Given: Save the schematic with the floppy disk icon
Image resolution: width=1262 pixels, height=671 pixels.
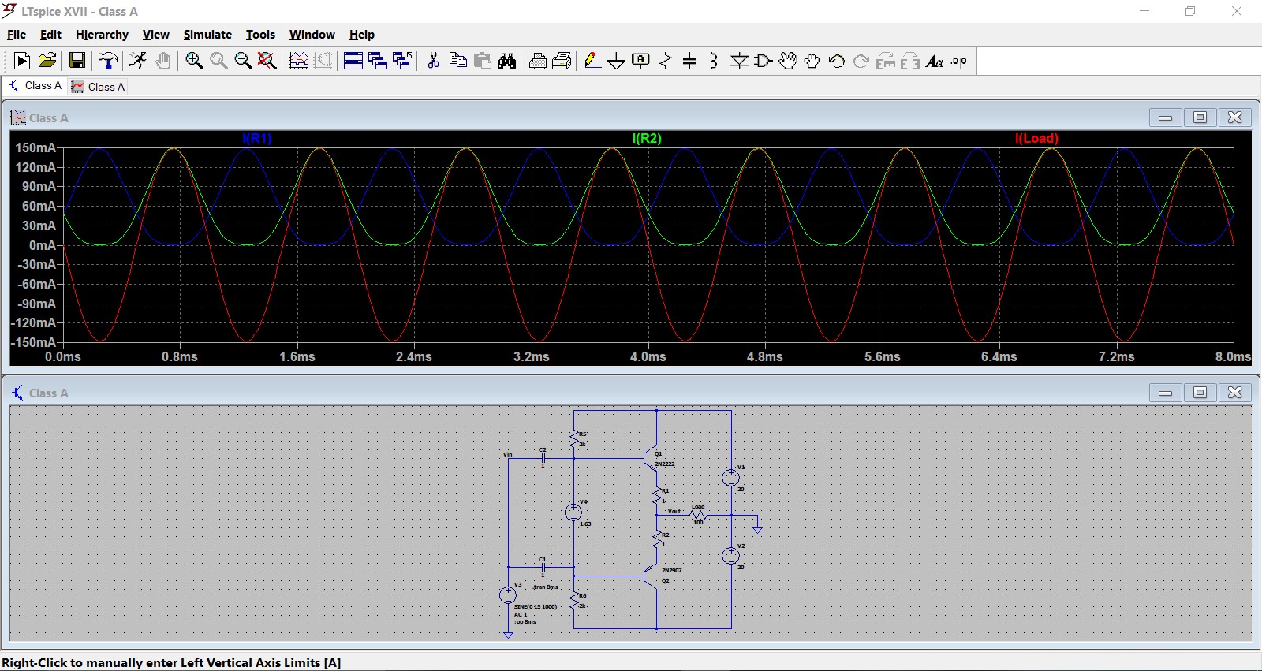Looking at the screenshot, I should point(77,61).
